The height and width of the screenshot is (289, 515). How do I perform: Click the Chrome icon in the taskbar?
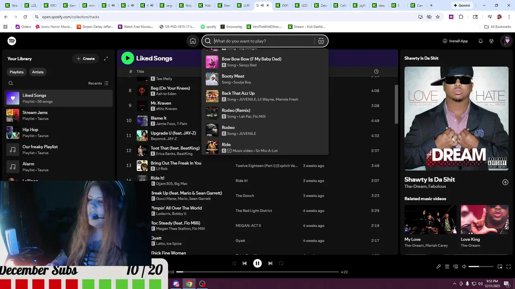click(x=189, y=284)
